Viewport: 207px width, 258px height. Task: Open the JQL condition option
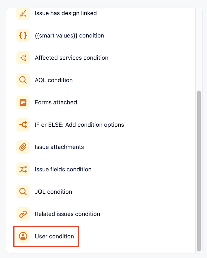coord(53,192)
